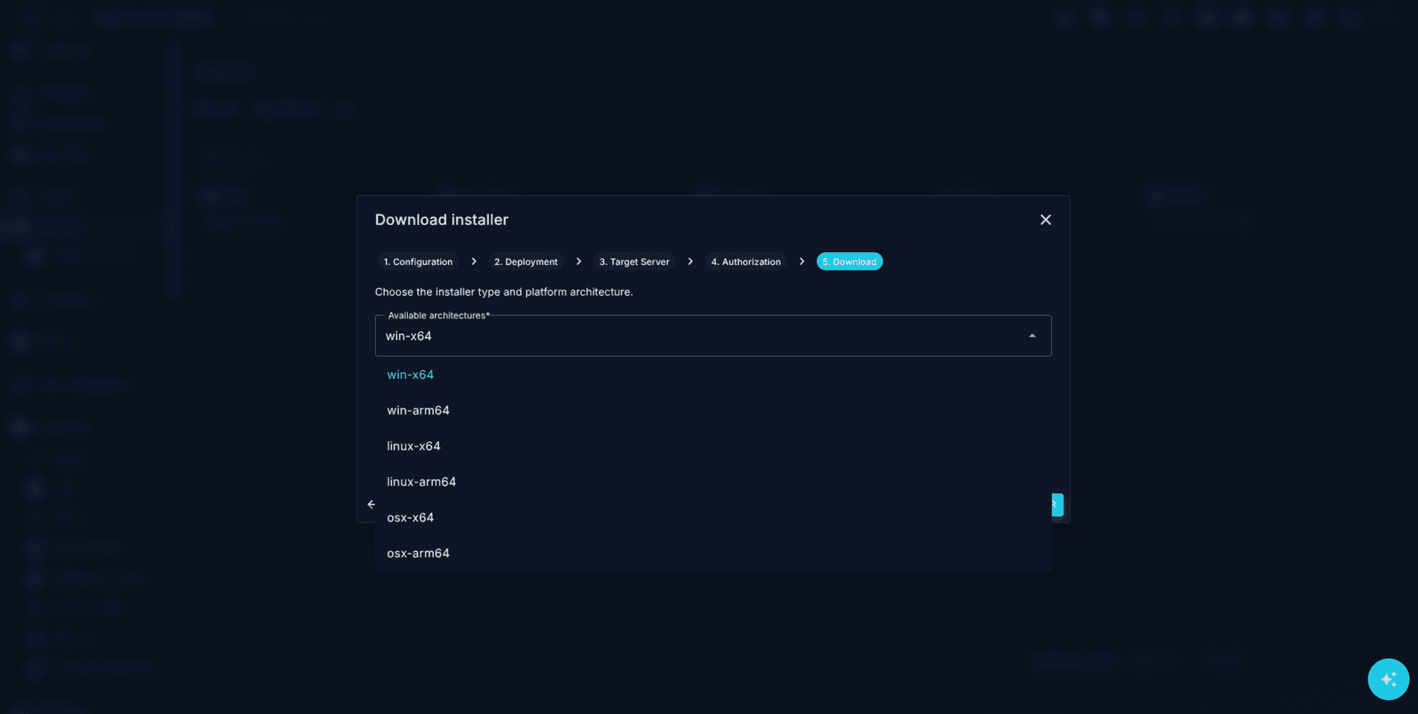Choose win-x64 from the architecture list
Screen dimensions: 1418x714
click(x=713, y=375)
